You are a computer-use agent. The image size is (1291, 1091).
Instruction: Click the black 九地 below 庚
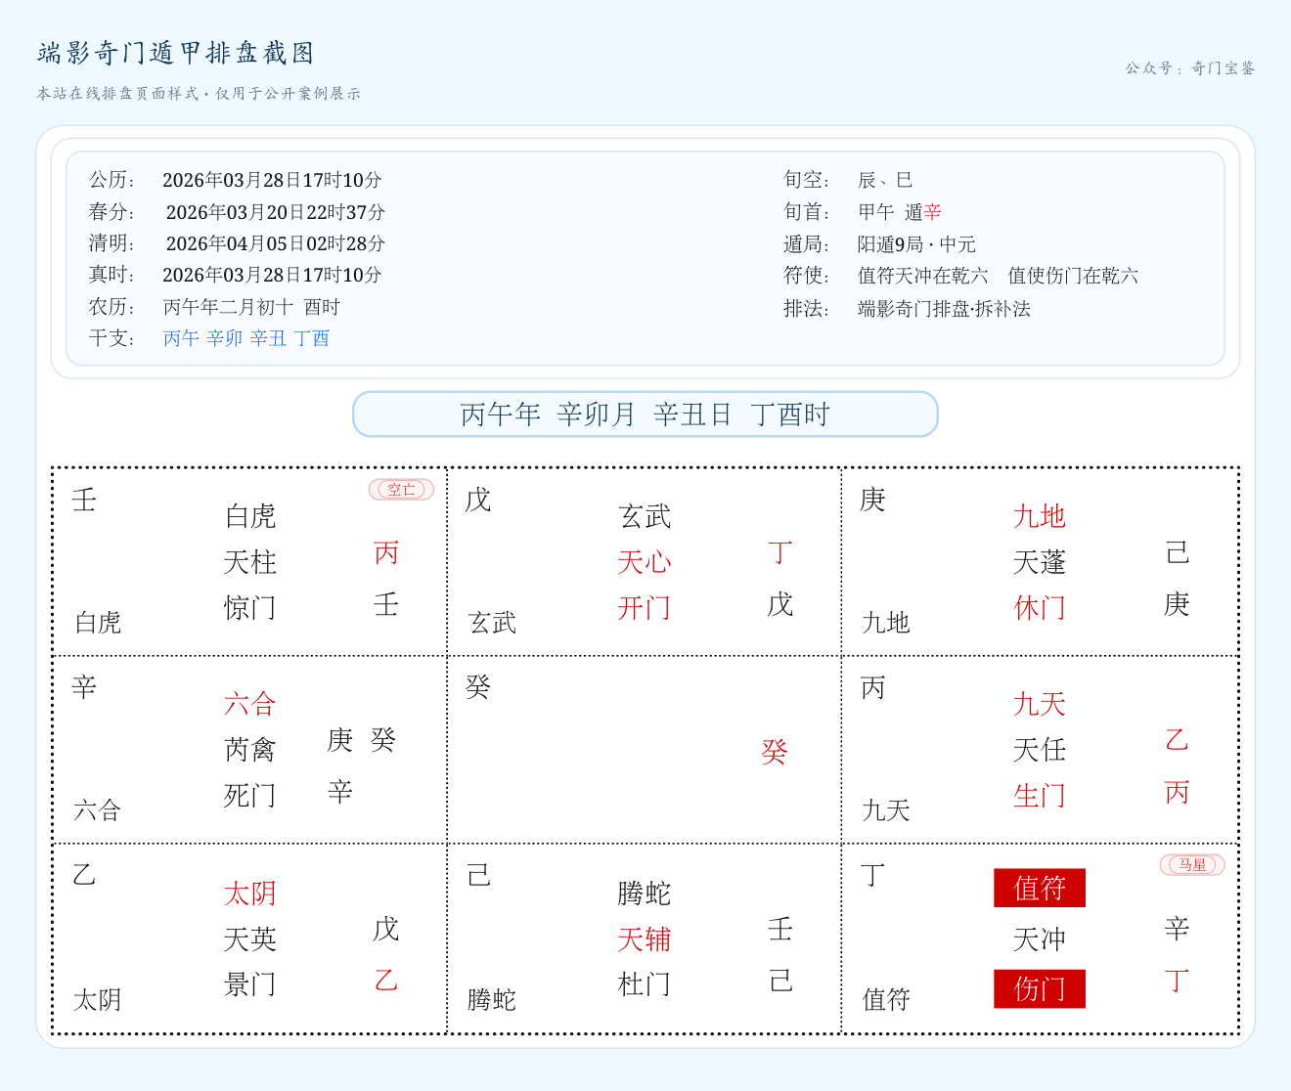886,623
